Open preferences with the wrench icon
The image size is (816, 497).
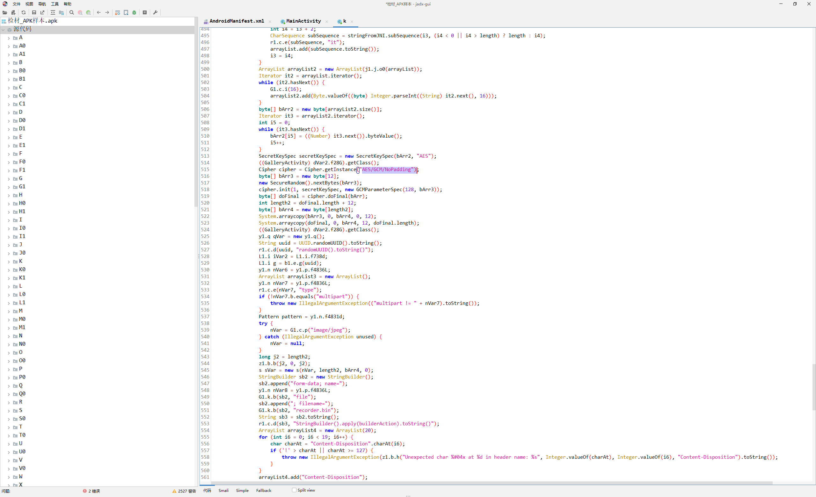pyautogui.click(x=155, y=12)
